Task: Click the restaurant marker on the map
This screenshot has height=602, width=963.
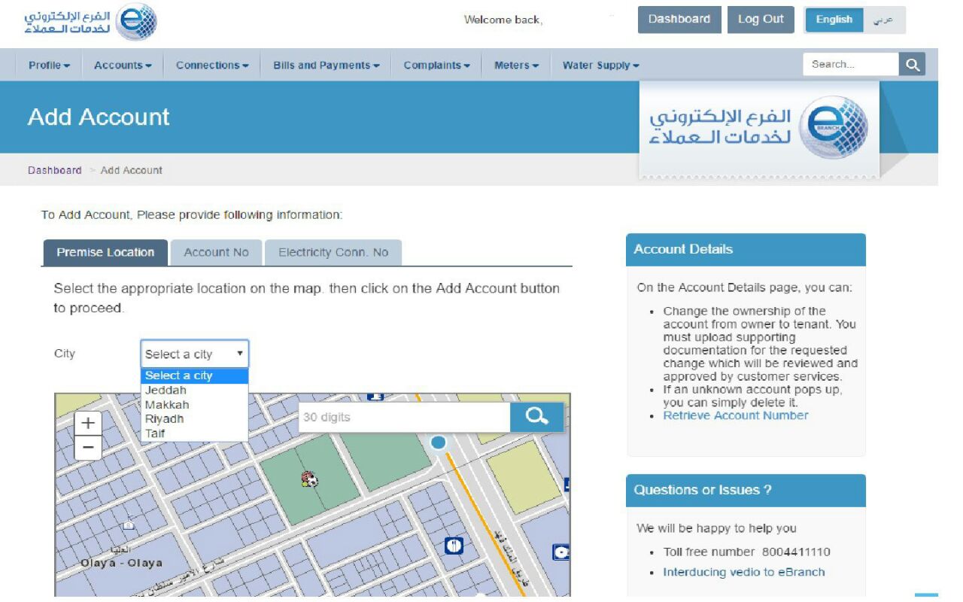Action: (x=454, y=546)
